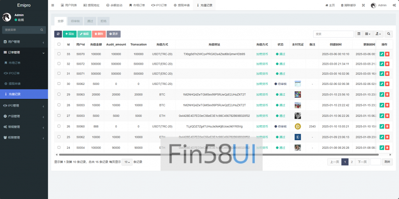Tick the select-all checkbox in table header
This screenshot has width=399, height=199.
(x=59, y=44)
